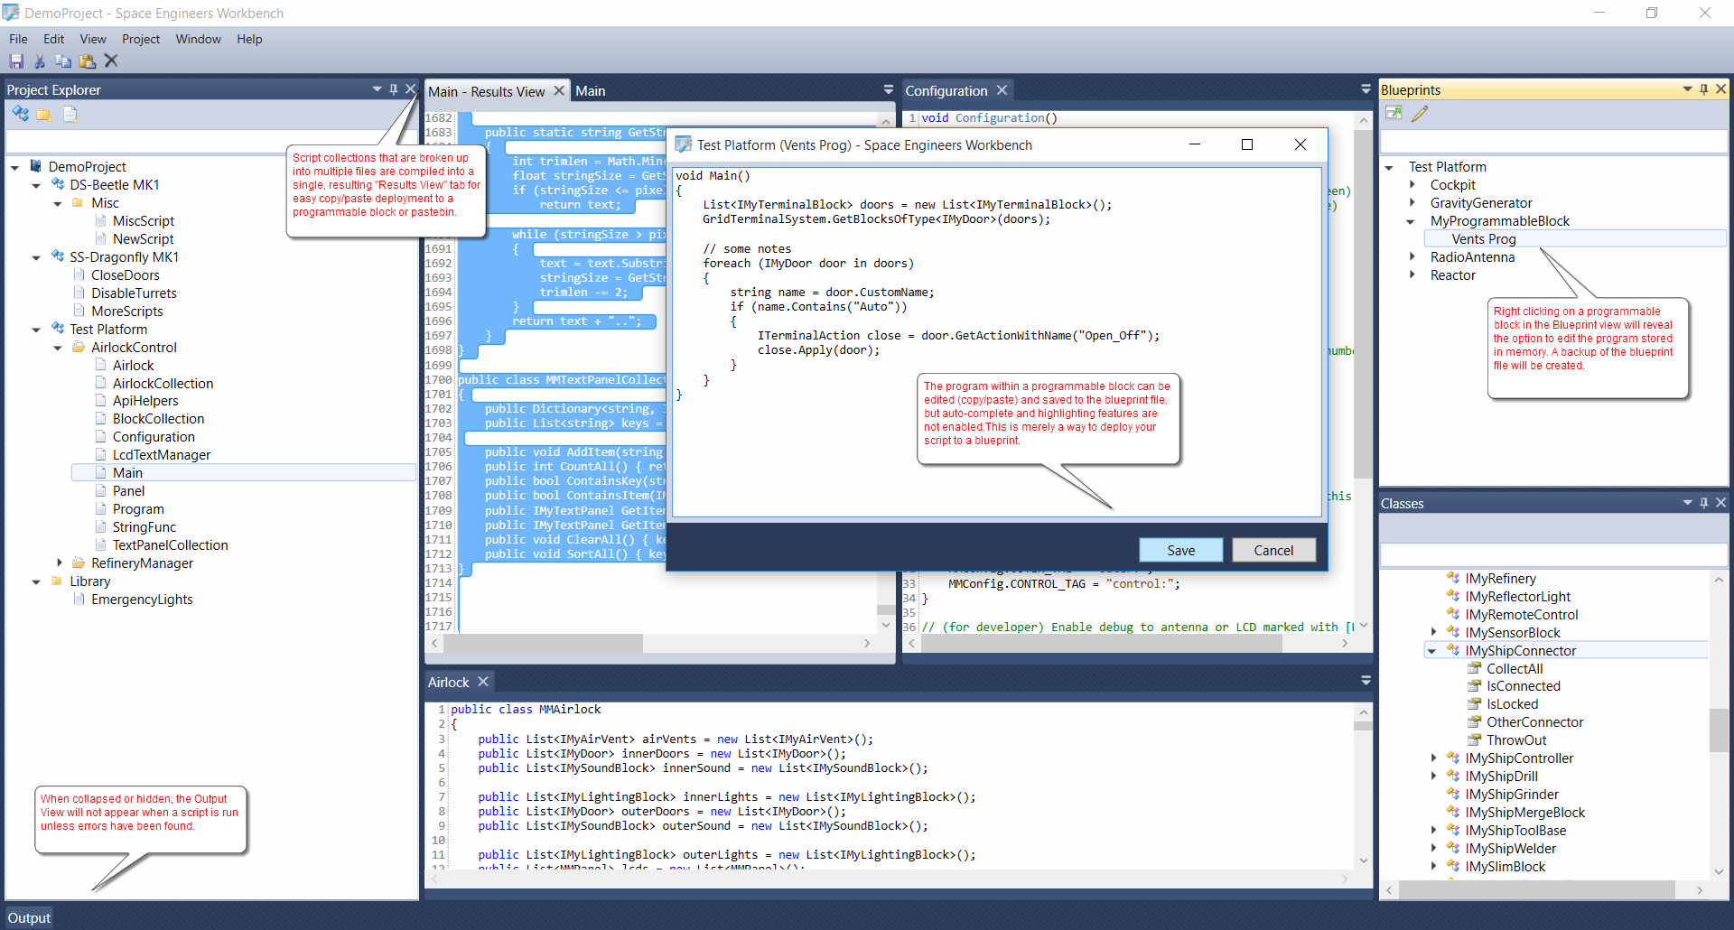
Task: Click the Classes panel vertical scrollbar thumb
Action: pyautogui.click(x=1719, y=730)
